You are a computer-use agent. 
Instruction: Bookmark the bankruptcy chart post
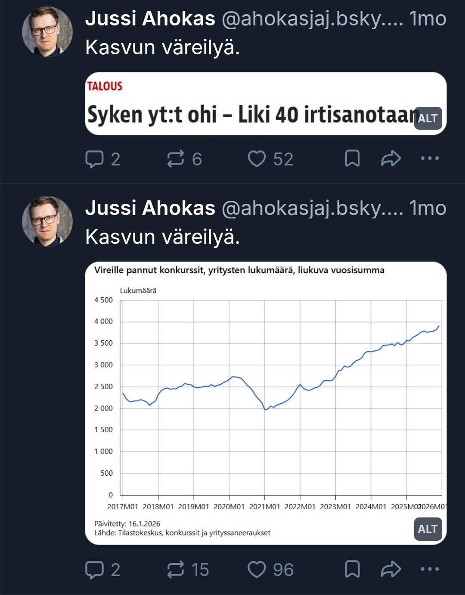click(352, 569)
